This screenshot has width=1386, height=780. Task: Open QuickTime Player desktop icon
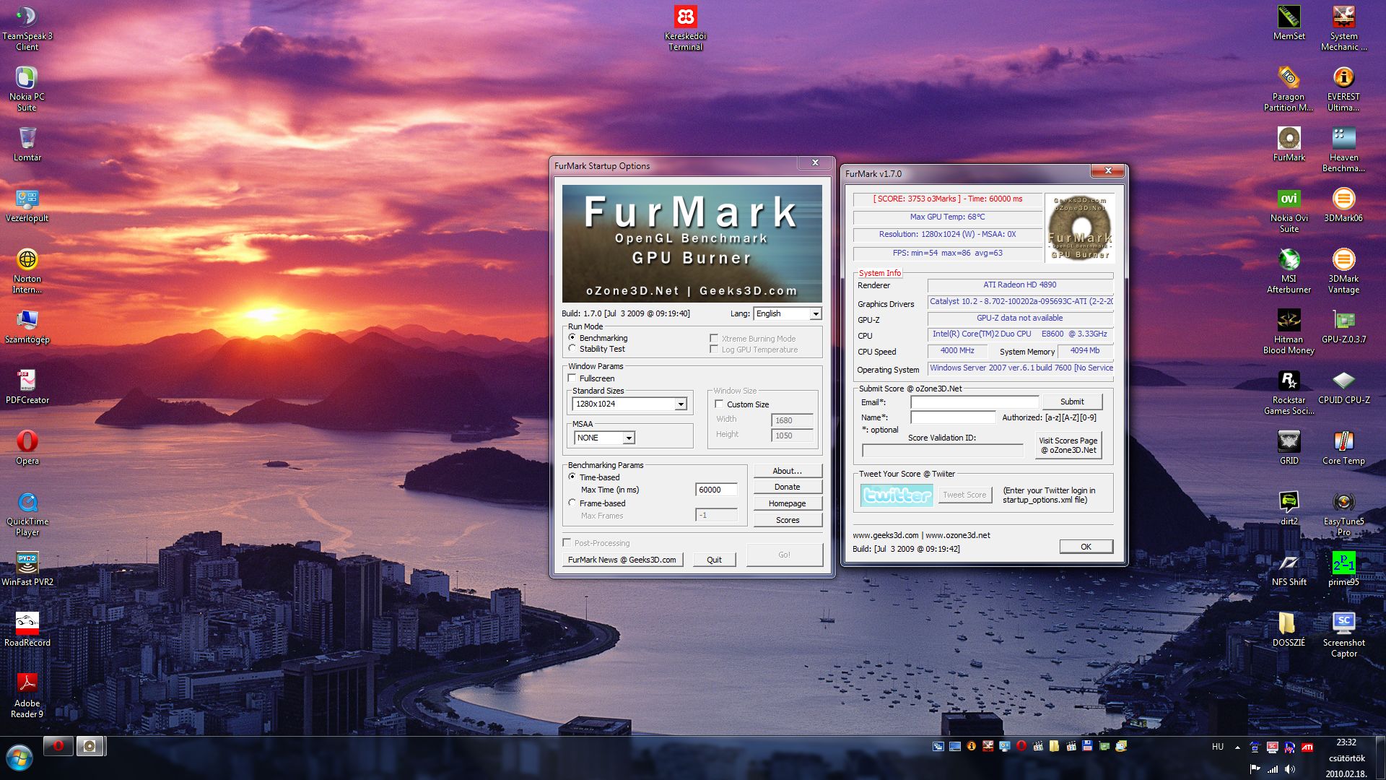pyautogui.click(x=27, y=514)
